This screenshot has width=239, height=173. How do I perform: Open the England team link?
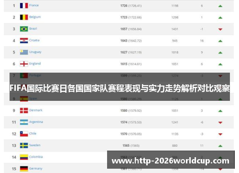click(35, 64)
